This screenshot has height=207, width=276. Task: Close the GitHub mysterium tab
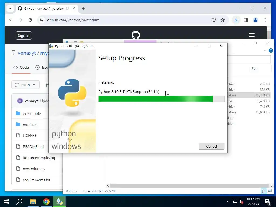click(74, 8)
